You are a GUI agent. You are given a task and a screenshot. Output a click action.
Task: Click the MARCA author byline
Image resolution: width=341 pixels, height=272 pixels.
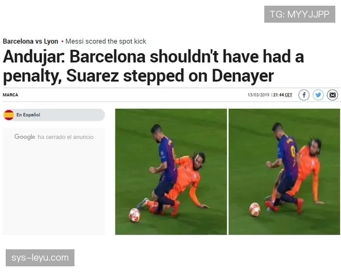10,95
